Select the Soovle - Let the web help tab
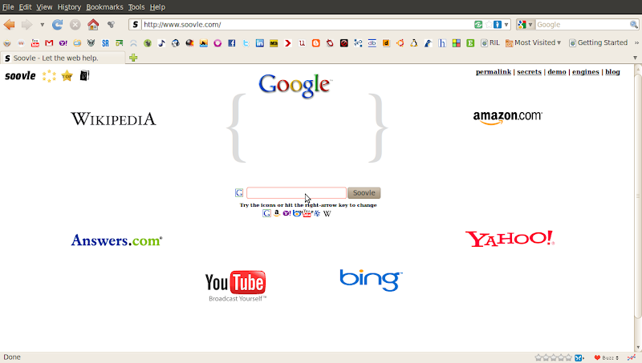The height and width of the screenshot is (363, 642). tap(63, 58)
